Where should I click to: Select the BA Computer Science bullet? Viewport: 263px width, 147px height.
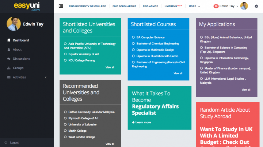click(x=133, y=37)
